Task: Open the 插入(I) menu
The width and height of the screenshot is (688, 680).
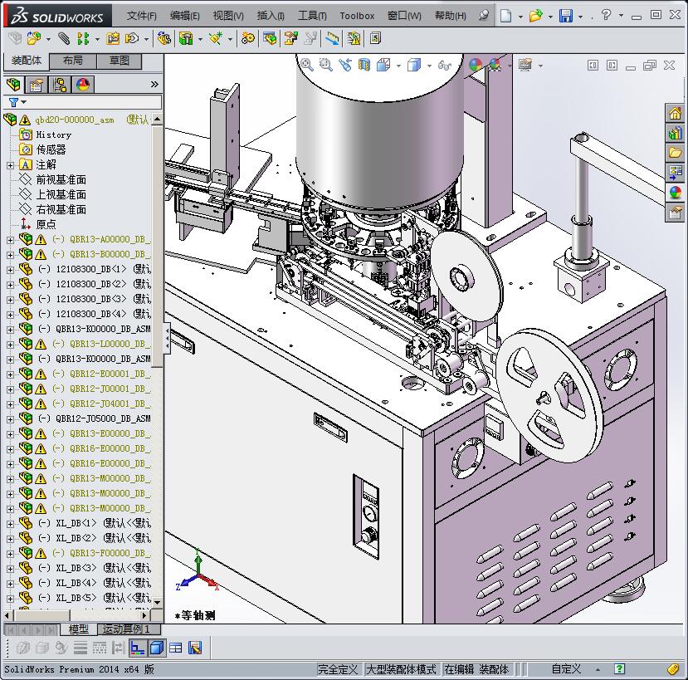Action: tap(271, 16)
